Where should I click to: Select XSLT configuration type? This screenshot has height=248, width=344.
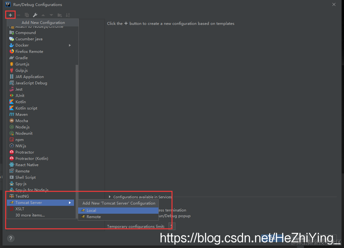click(40, 209)
